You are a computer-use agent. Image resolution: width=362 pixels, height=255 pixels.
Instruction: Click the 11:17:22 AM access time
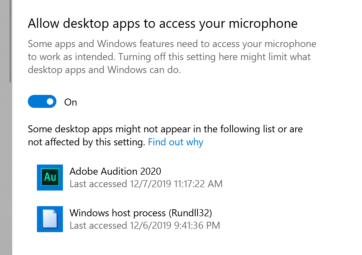coord(198,184)
